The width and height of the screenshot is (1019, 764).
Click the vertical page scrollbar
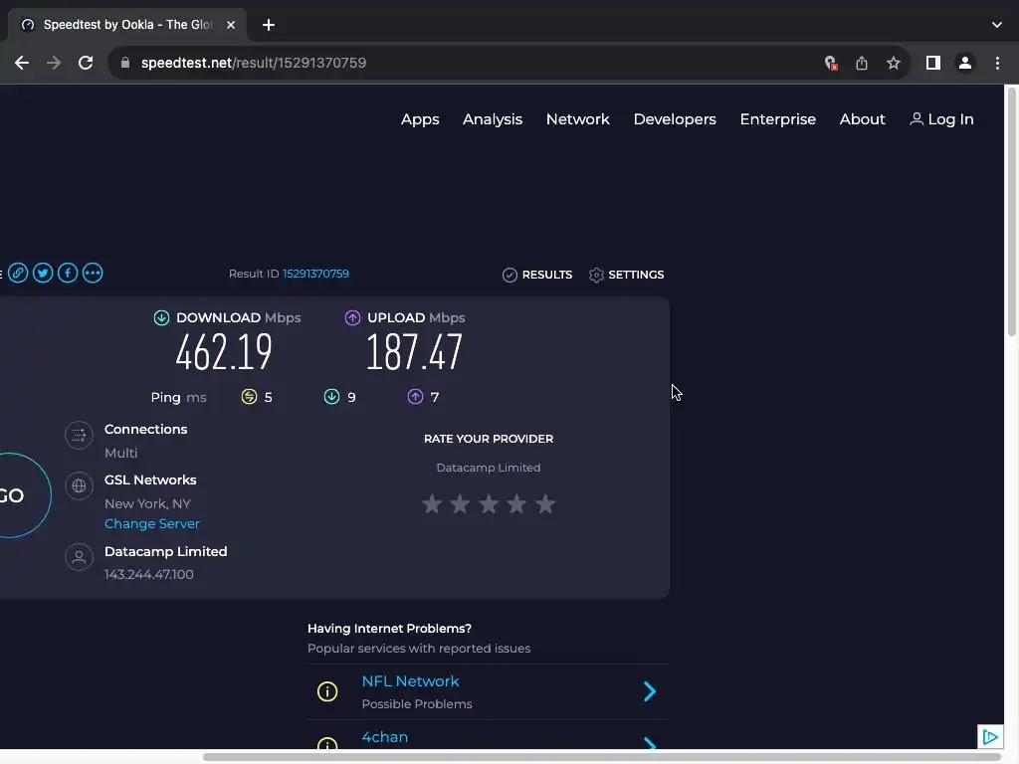point(1012,211)
